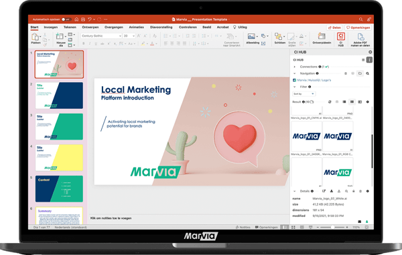Image resolution: width=402 pixels, height=255 pixels.
Task: Switch to the Animaties tab
Action: (137, 27)
